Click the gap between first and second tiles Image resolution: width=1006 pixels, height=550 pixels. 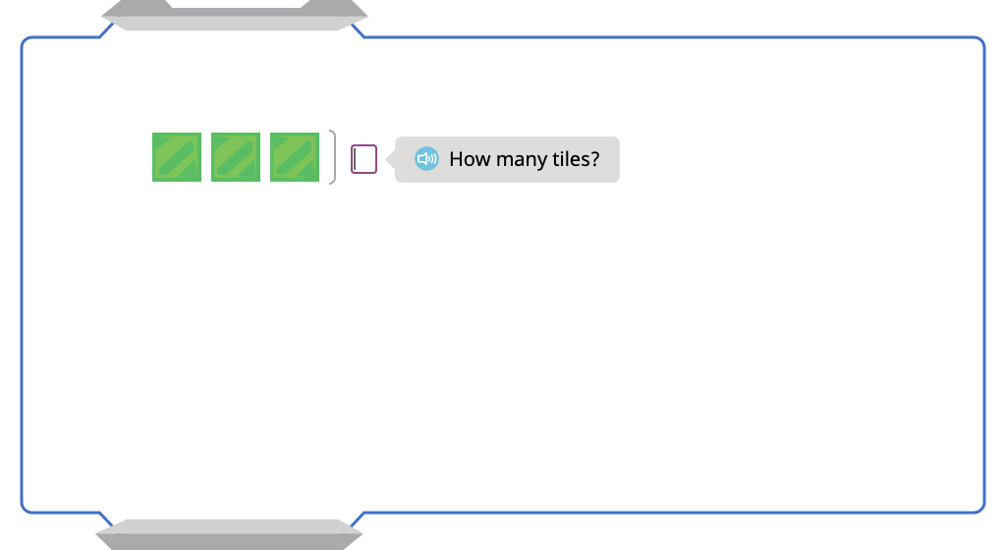(x=206, y=157)
